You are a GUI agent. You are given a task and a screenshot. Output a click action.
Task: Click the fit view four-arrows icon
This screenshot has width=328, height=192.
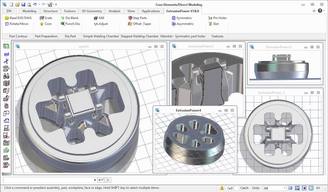pyautogui.click(x=311, y=188)
